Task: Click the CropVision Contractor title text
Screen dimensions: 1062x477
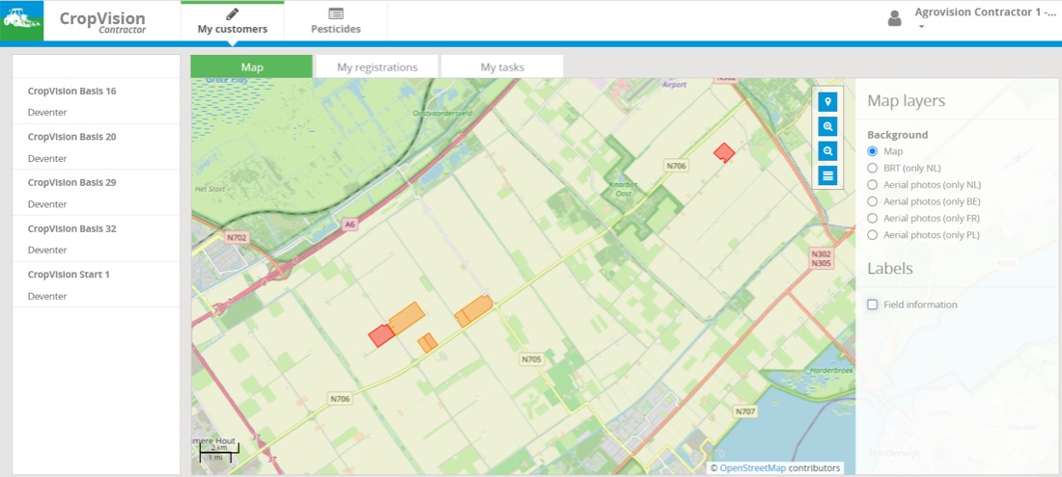Action: click(102, 21)
